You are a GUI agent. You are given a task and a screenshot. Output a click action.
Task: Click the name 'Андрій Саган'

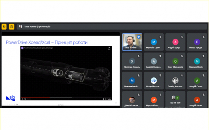point(196,86)
